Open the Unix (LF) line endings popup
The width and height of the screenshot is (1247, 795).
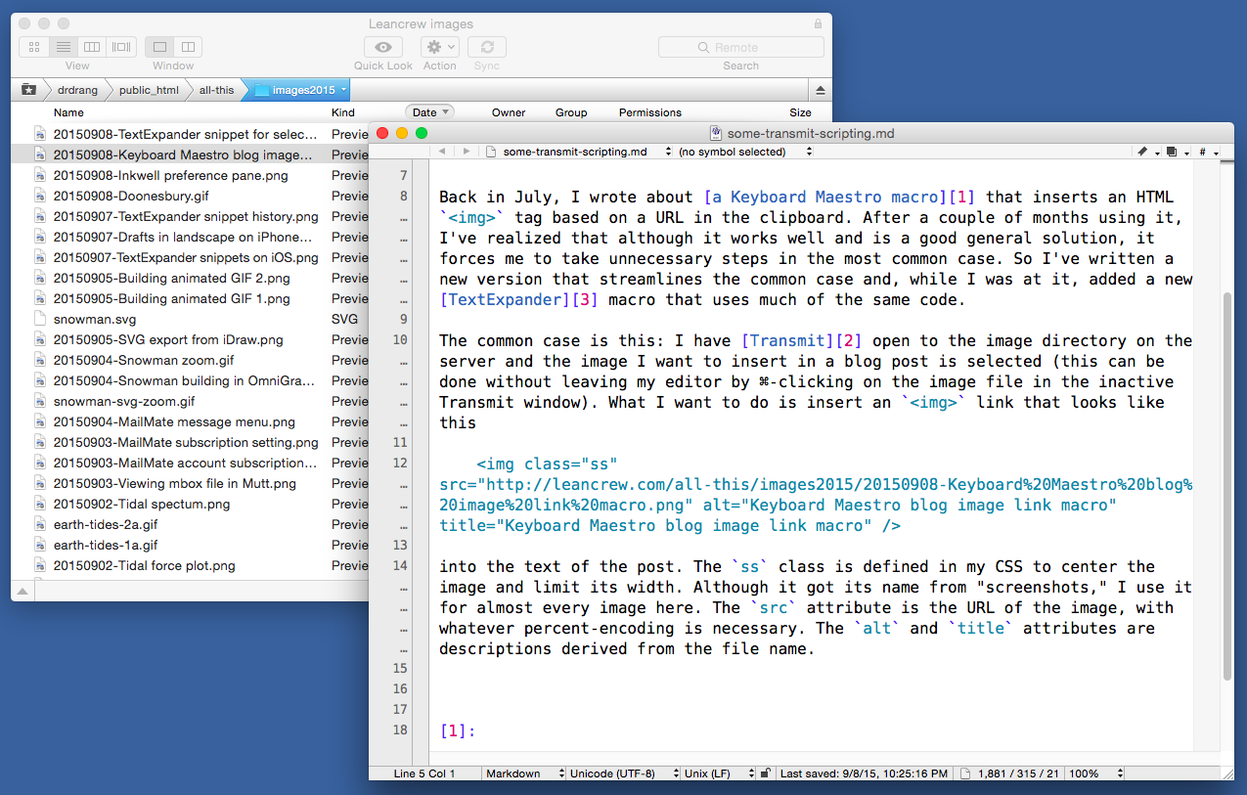719,773
